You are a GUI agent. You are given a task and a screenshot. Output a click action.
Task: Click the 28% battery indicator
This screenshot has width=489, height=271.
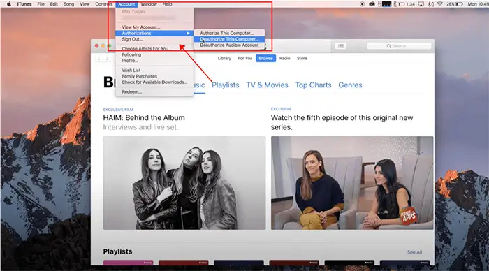(455, 4)
